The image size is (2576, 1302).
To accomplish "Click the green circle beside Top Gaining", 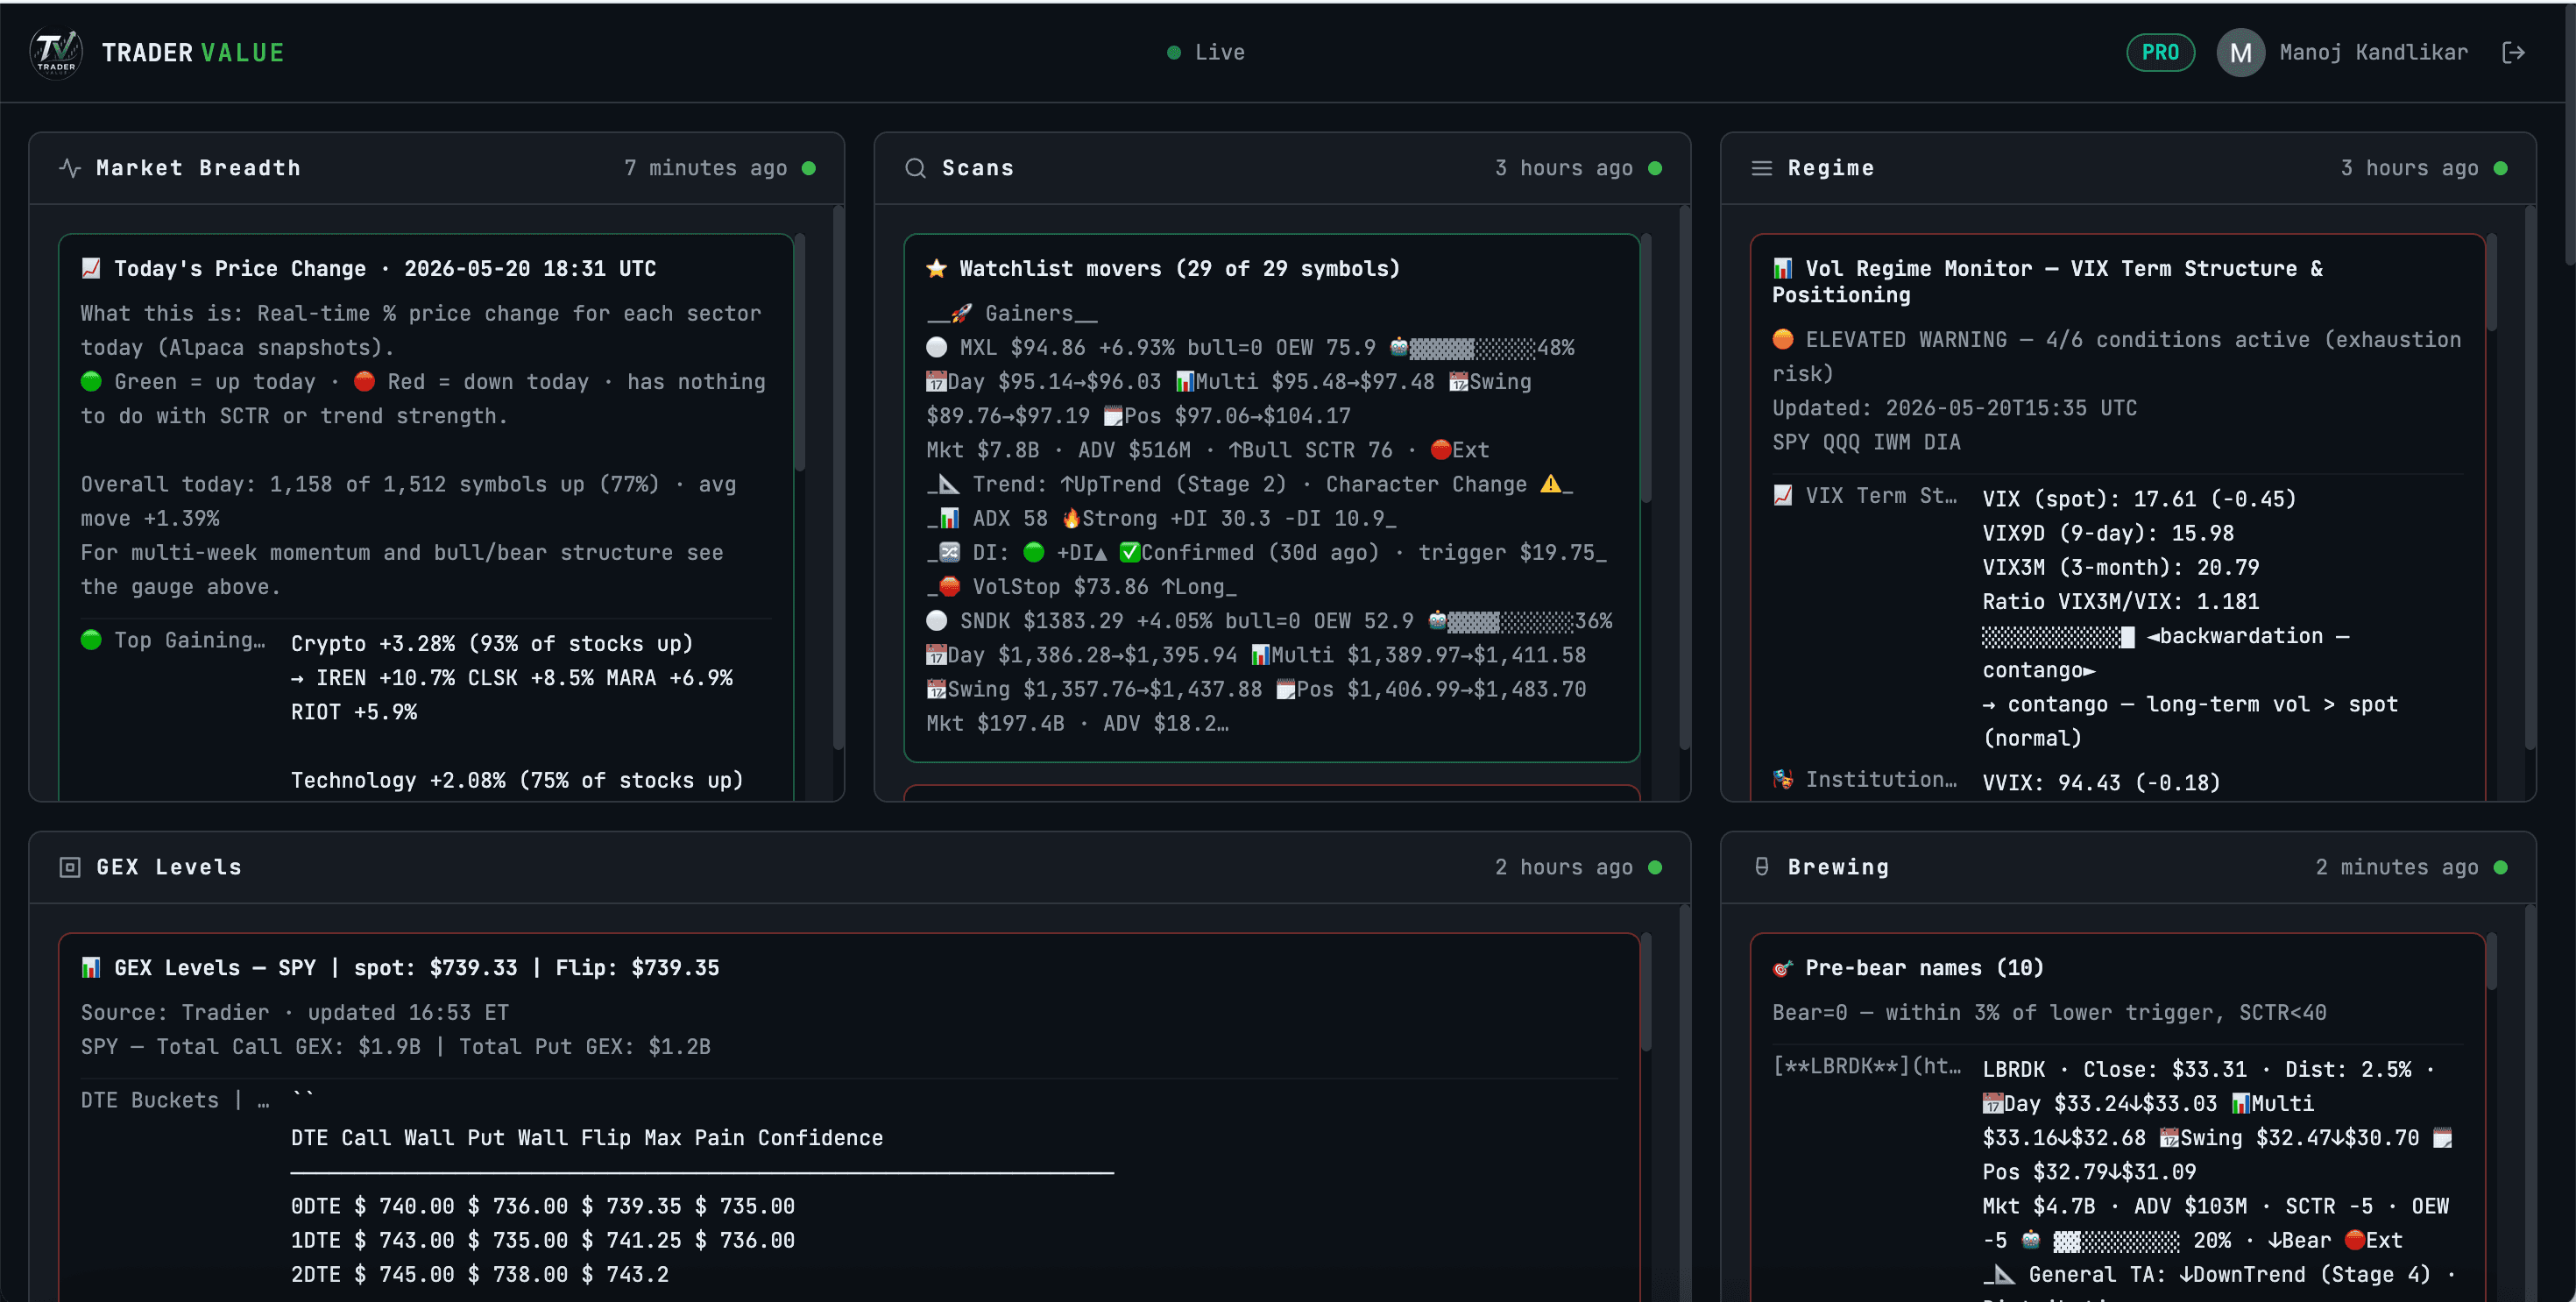I will [91, 639].
